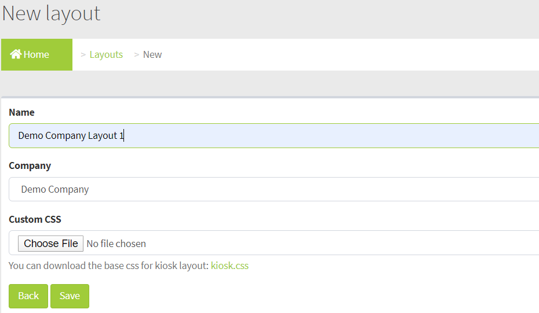
Task: Download the kiosk.css base file
Action: click(x=230, y=266)
